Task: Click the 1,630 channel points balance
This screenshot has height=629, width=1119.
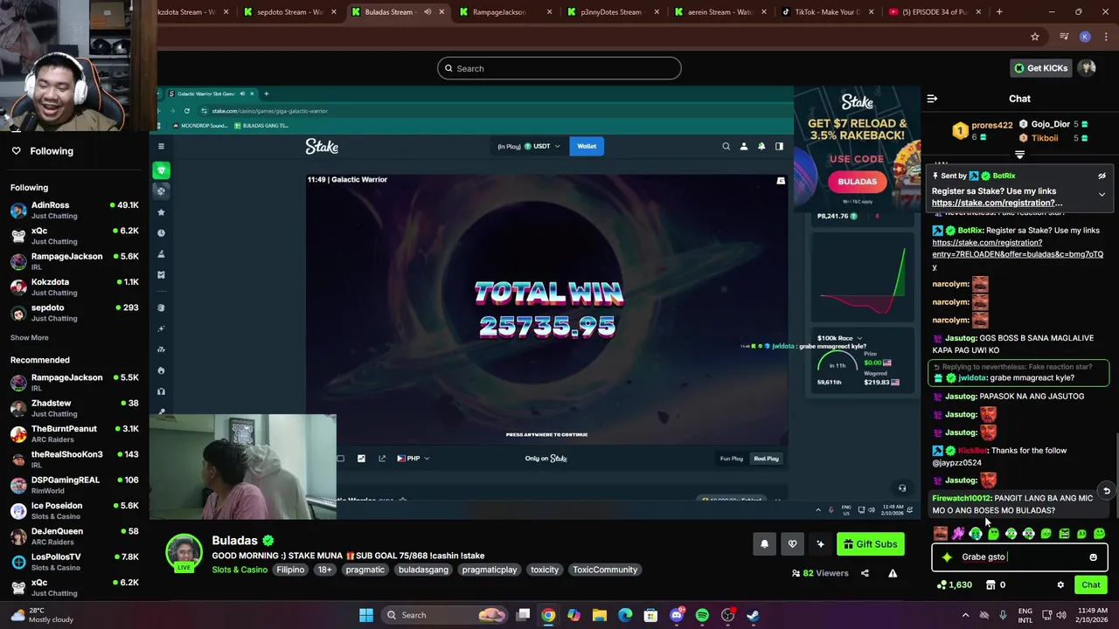Action: 954,584
